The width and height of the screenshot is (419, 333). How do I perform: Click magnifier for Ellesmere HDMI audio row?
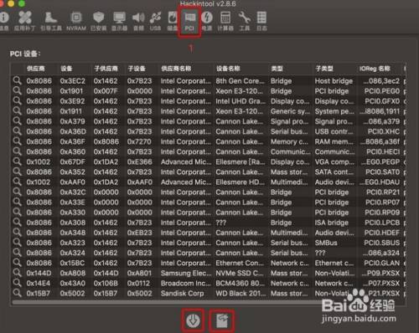point(17,182)
